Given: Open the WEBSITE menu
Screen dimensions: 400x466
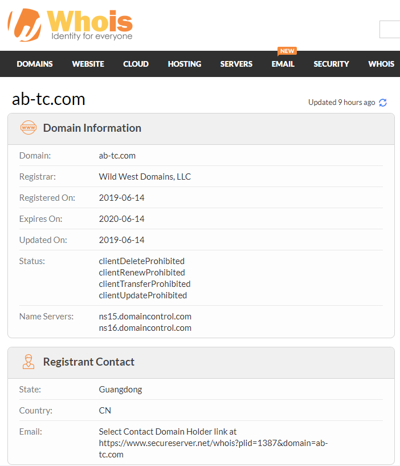Looking at the screenshot, I should (88, 64).
